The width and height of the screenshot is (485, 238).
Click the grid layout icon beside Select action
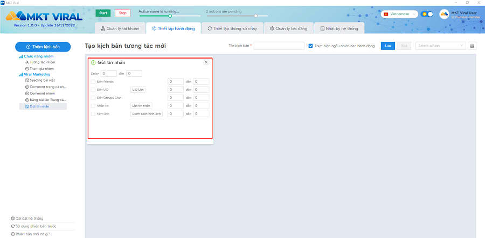[472, 46]
